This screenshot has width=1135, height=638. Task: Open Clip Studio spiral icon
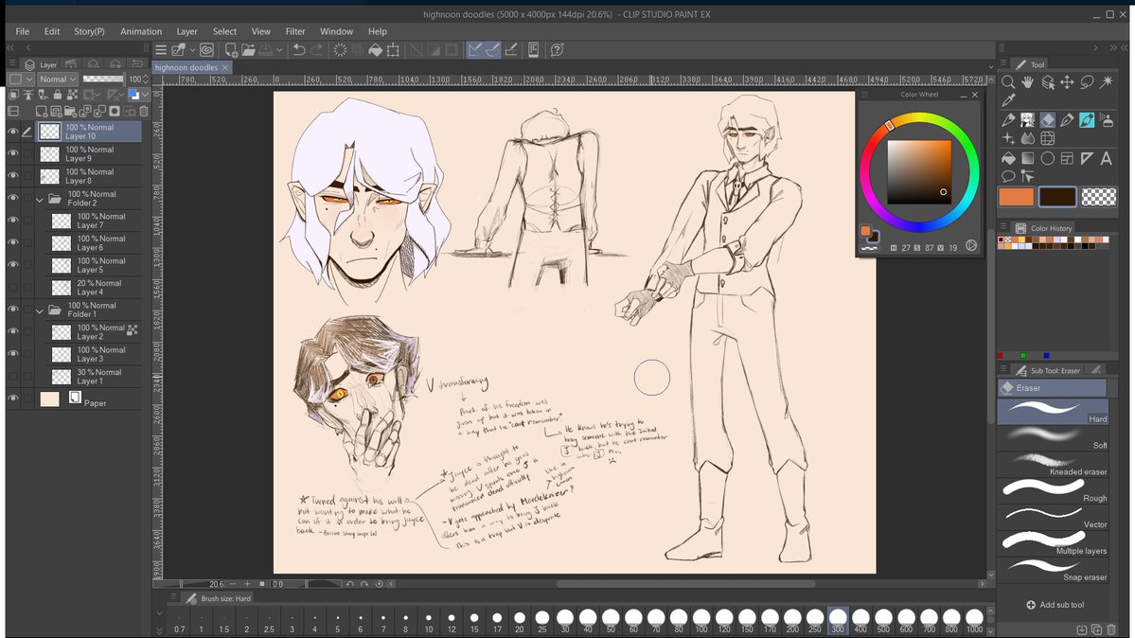207,50
